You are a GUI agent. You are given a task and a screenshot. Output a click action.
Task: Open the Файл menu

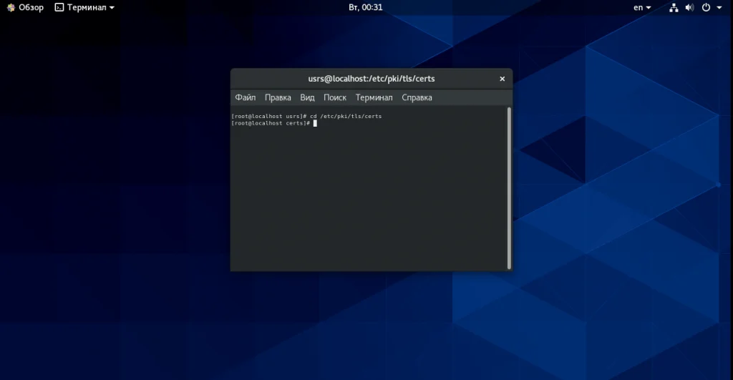point(246,97)
